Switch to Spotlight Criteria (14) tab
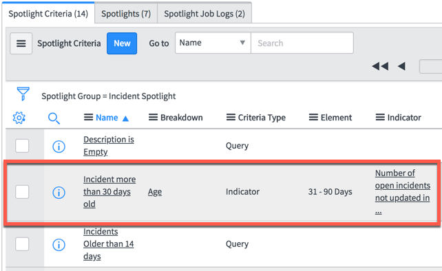Image resolution: width=442 pixels, height=271 pixels. [x=48, y=14]
